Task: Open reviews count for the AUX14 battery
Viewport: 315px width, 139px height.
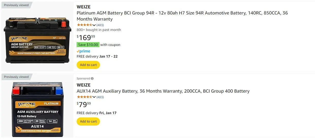Action: [100, 97]
